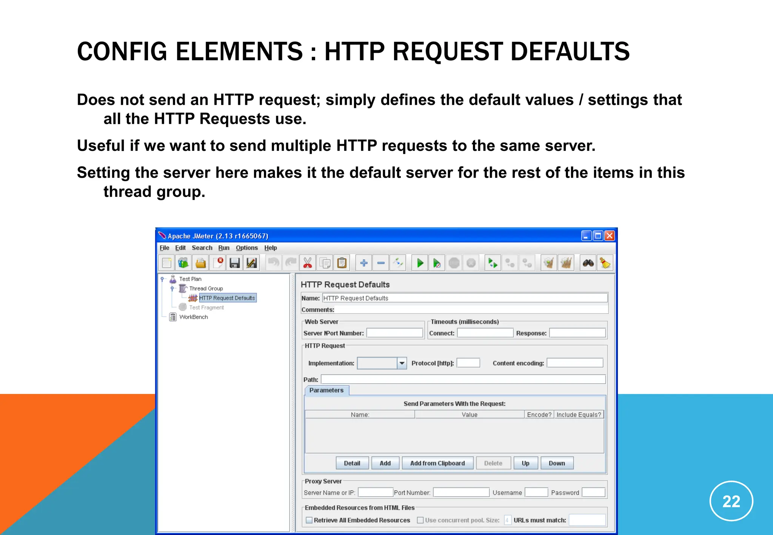Collapse the Test Plan tree node
Image resolution: width=773 pixels, height=535 pixels.
(x=162, y=279)
